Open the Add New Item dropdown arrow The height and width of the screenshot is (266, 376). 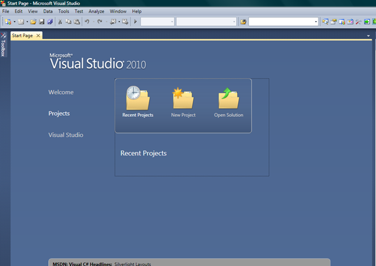tap(27, 22)
